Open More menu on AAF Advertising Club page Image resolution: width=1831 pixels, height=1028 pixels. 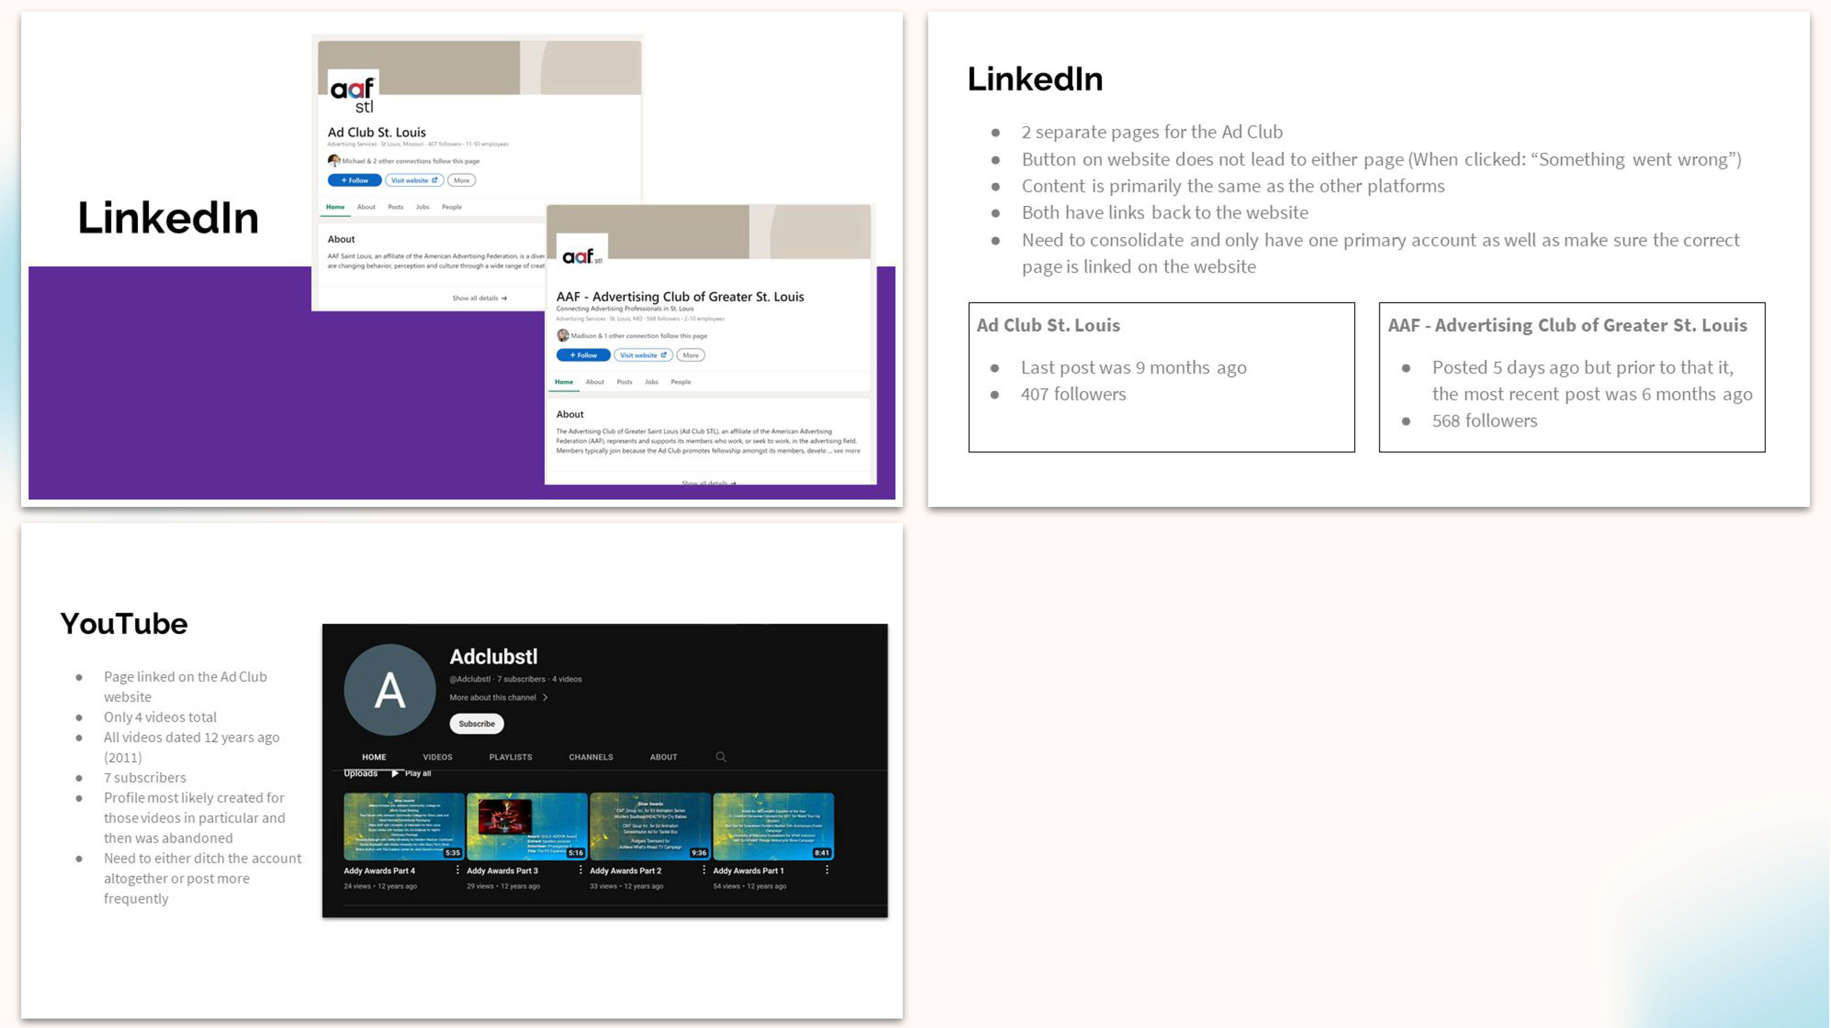(690, 355)
